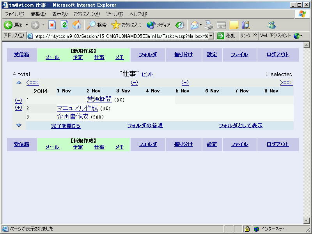Go to the browser Home icon
312x234 pixels.
77,25
